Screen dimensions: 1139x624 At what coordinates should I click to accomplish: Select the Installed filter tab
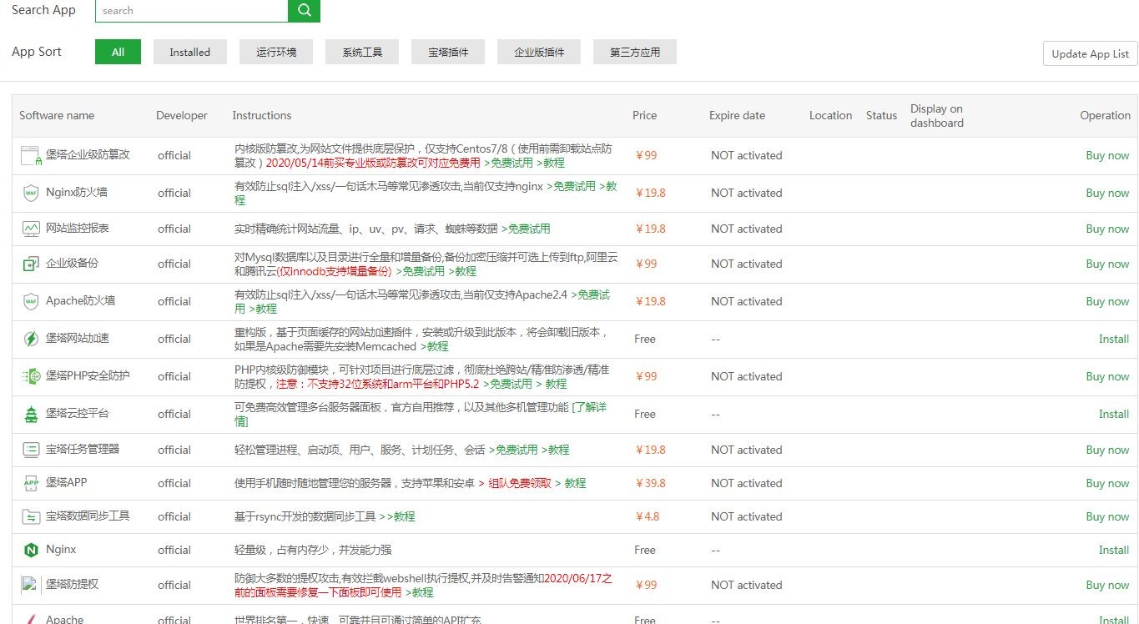tap(189, 52)
